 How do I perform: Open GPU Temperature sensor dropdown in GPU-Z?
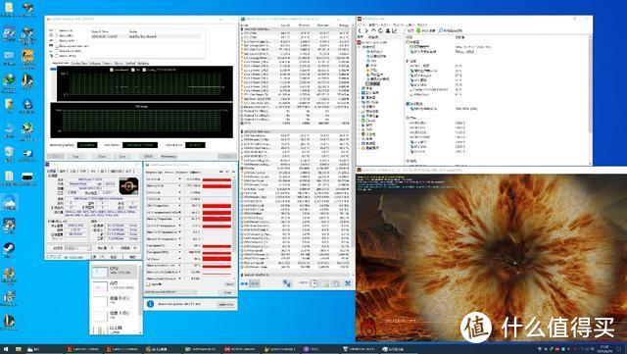click(179, 205)
